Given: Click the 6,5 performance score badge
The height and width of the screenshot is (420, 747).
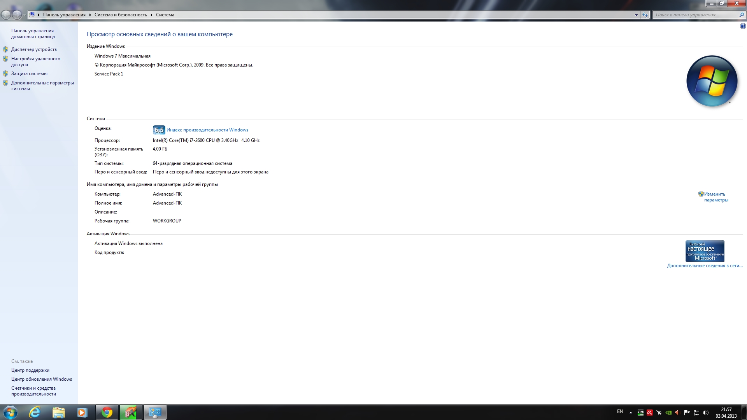Looking at the screenshot, I should tap(159, 130).
